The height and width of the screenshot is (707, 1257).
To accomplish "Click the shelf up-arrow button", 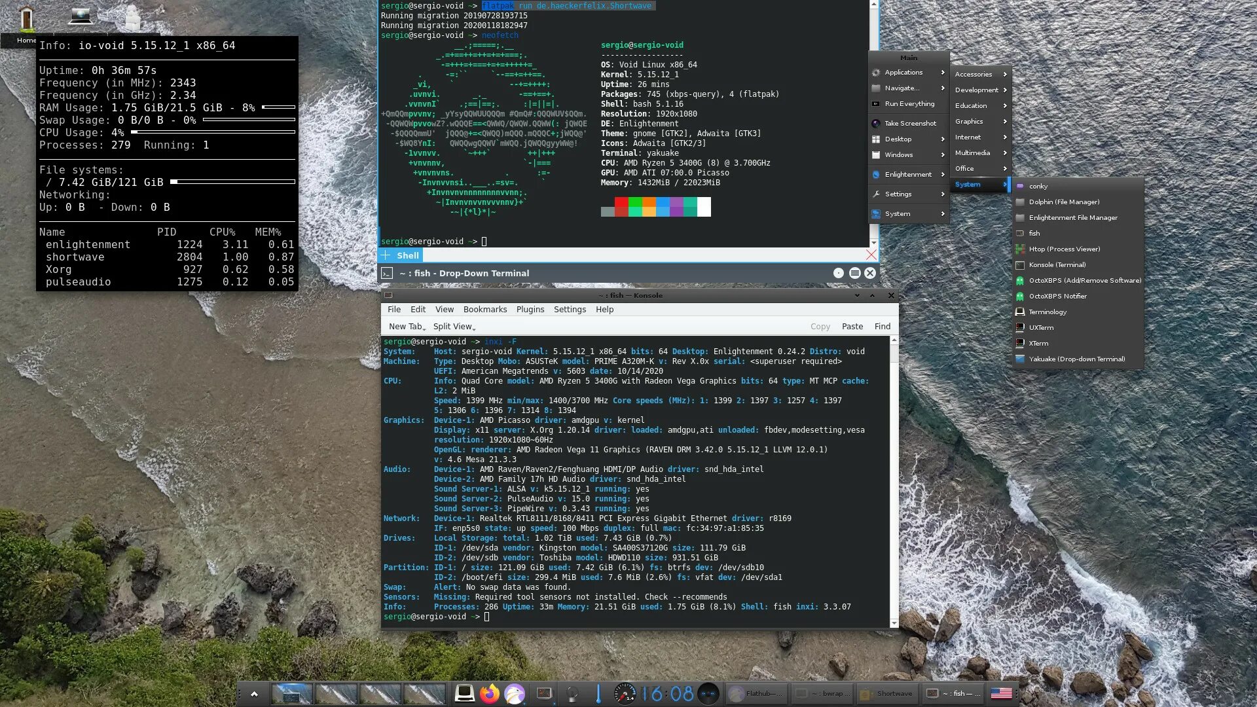I will pyautogui.click(x=254, y=694).
